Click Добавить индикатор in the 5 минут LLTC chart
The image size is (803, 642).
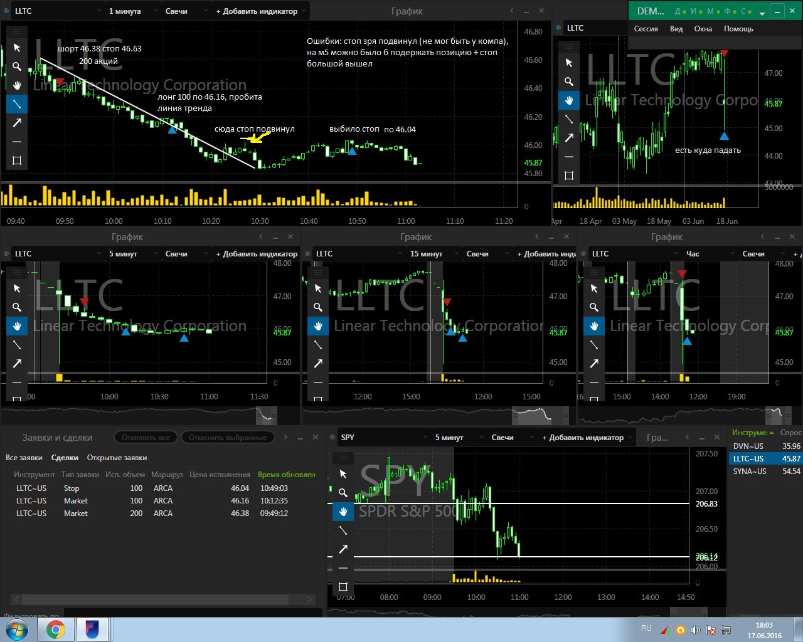257,254
